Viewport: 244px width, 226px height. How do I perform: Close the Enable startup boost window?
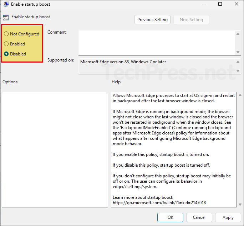coord(237,4)
